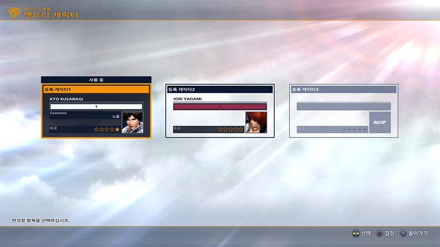This screenshot has width=440, height=247.
Task: Open Kyo's Costume 노멀 setting
Action: [x=85, y=115]
